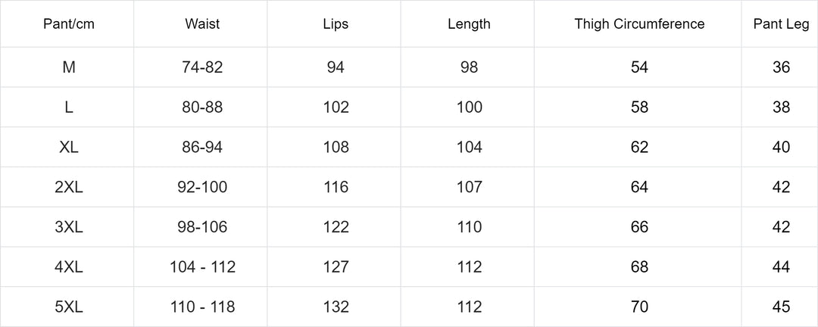Select the Thigh Circumference header cell
Viewport: 818px width, 327px height.
639,24
